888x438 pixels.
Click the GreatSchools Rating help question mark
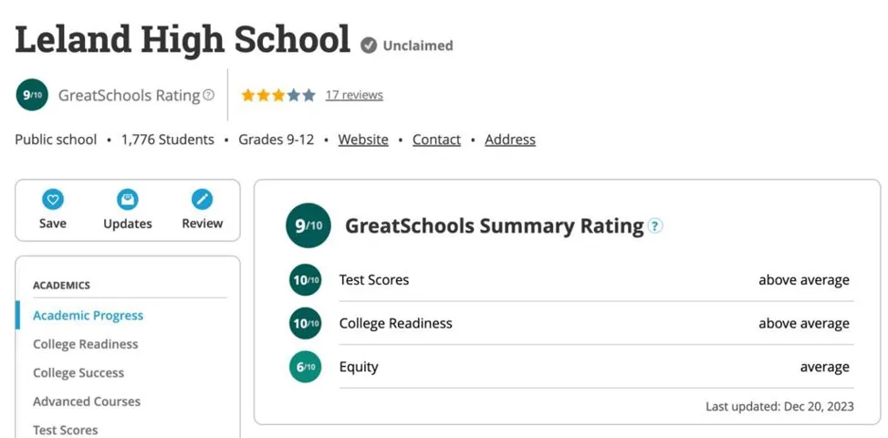[x=208, y=95]
